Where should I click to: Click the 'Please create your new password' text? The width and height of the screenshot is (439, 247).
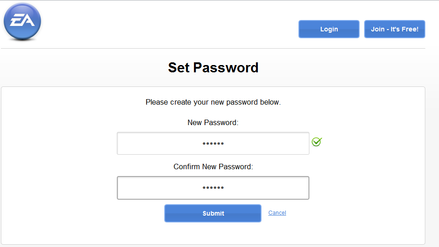[213, 102]
